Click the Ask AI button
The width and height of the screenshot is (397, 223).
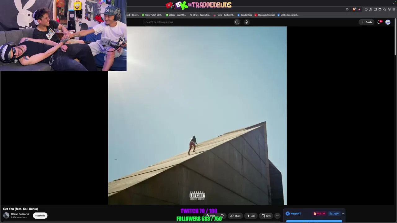[x=251, y=216]
